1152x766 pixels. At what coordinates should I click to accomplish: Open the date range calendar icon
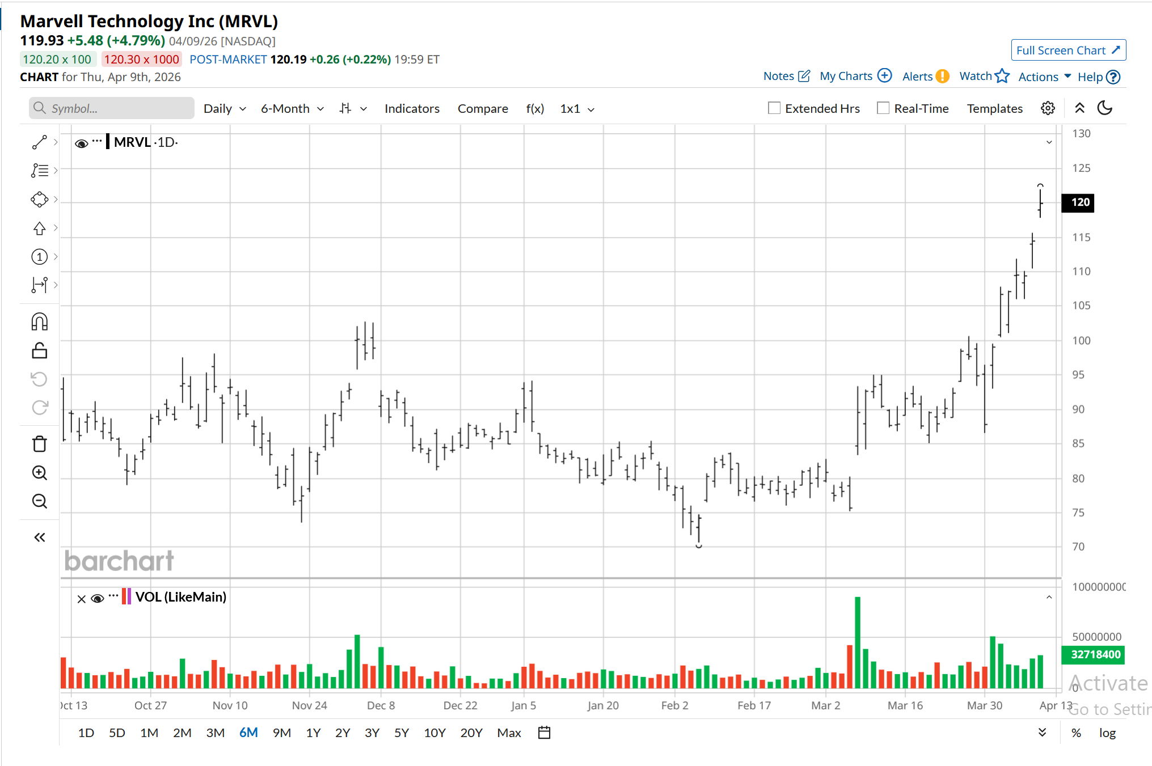[544, 733]
